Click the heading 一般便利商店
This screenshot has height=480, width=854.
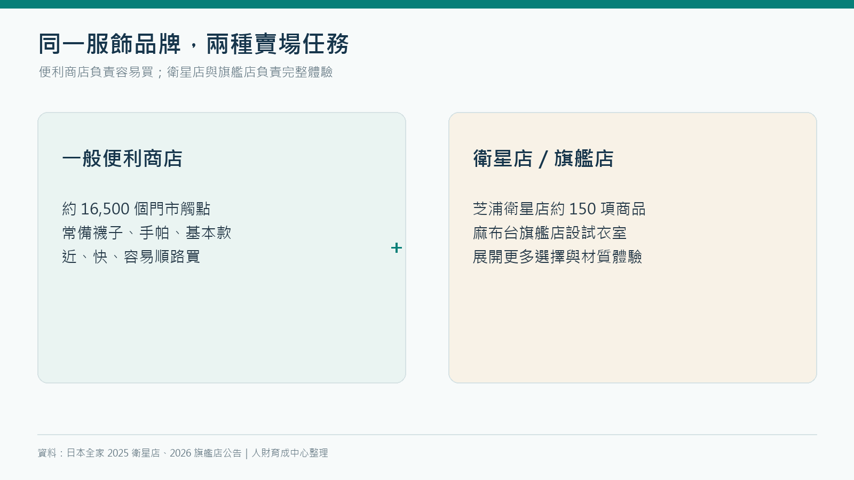tap(122, 158)
